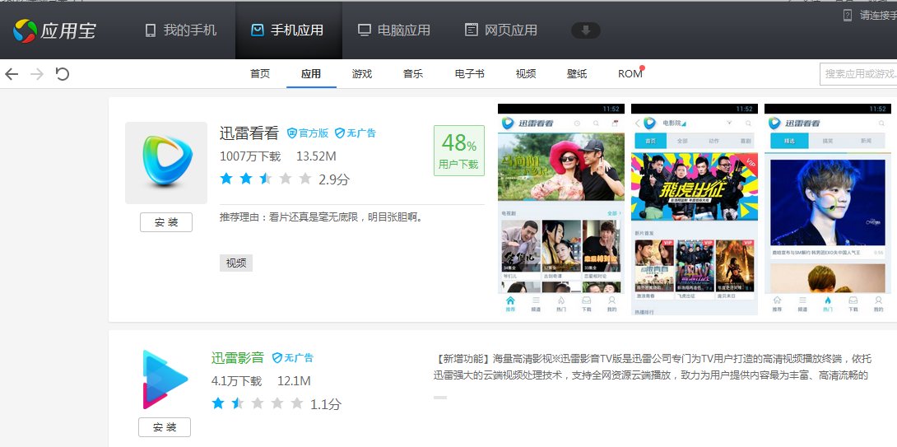This screenshot has width=897, height=447.
Task: Select 音乐 in the category bar
Action: click(413, 74)
